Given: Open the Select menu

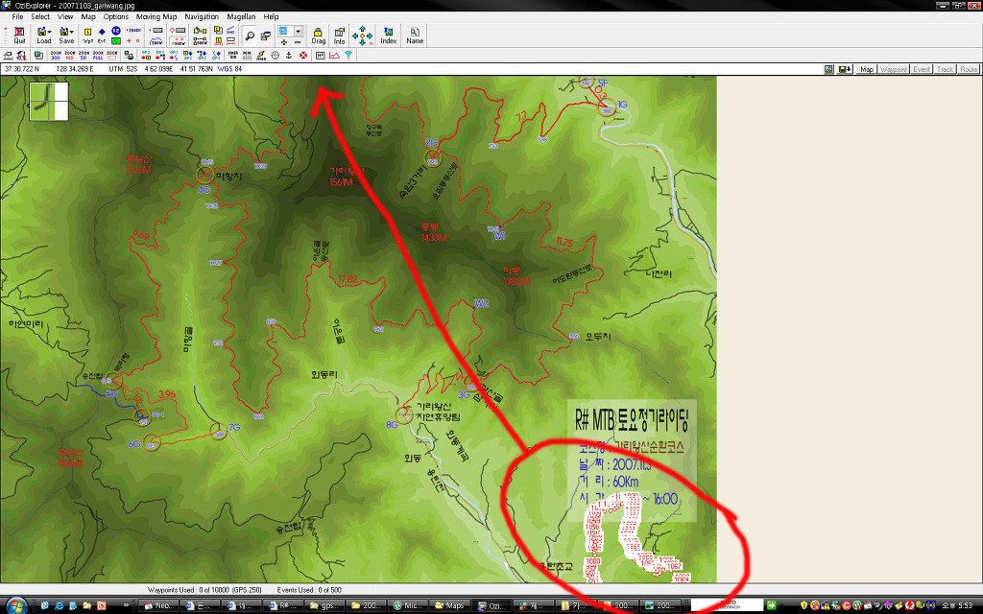Looking at the screenshot, I should pos(40,17).
